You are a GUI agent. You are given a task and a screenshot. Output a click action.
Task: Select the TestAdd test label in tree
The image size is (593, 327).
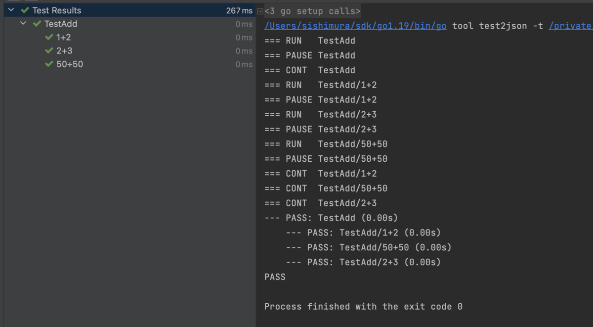tap(61, 24)
